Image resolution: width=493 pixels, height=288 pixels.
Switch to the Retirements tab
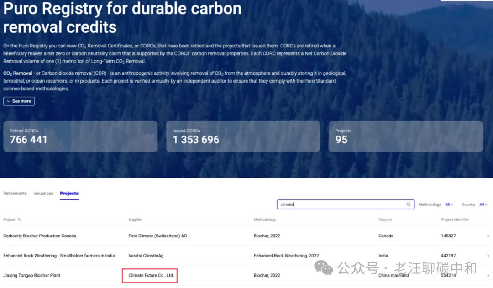point(15,194)
